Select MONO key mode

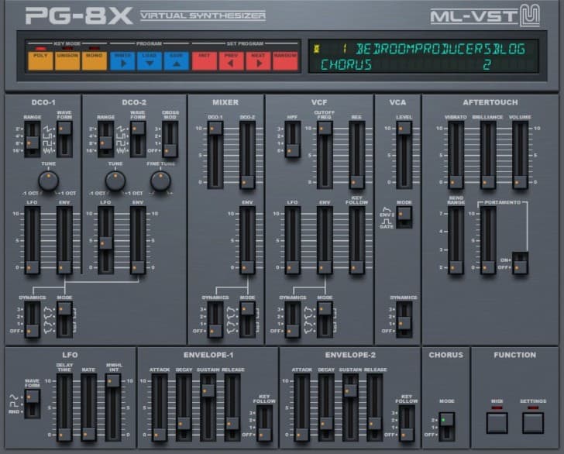pos(95,60)
